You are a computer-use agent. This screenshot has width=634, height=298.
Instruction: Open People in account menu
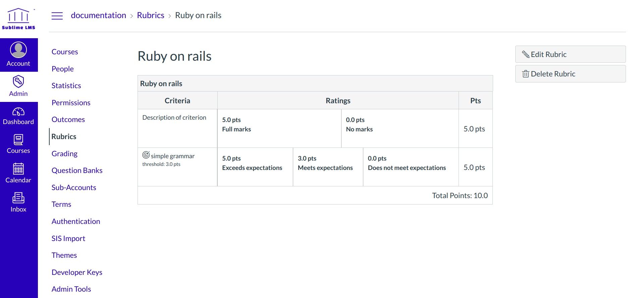pos(63,69)
